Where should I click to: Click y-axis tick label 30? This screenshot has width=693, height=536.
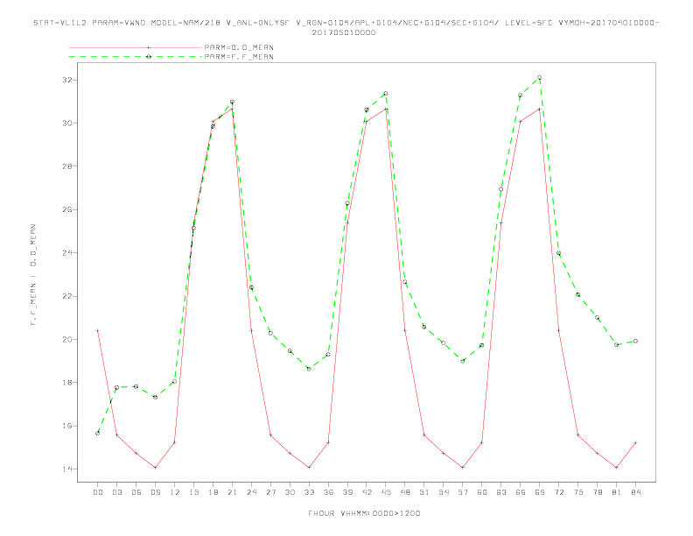67,123
